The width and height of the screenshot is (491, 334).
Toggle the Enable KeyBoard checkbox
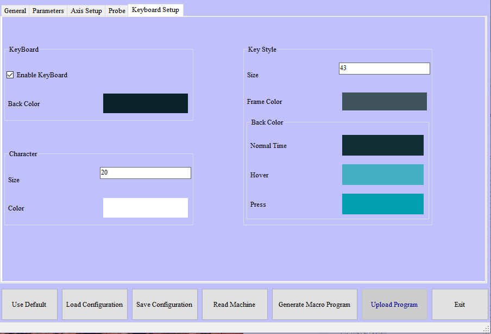10,75
